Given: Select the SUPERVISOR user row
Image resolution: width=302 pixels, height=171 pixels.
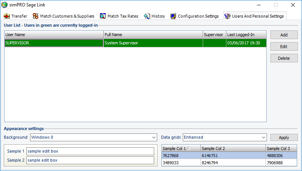Looking at the screenshot, I should 54,43.
